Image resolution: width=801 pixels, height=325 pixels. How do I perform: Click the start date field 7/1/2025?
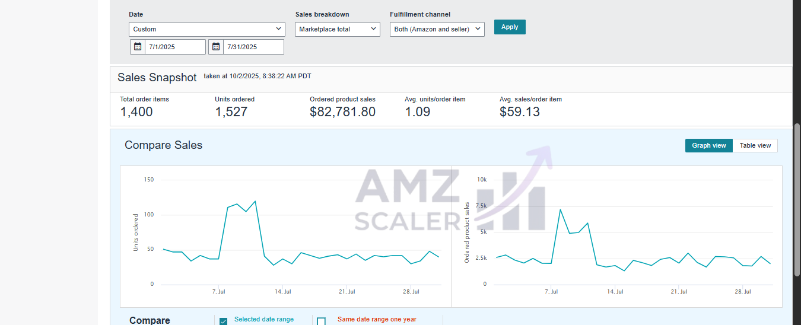pyautogui.click(x=175, y=47)
